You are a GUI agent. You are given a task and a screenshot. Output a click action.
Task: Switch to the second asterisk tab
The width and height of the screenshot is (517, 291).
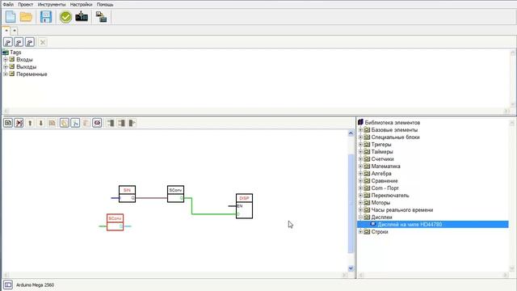(15, 31)
